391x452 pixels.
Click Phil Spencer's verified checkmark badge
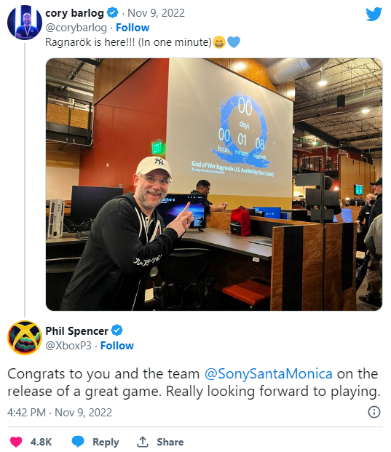coord(117,330)
